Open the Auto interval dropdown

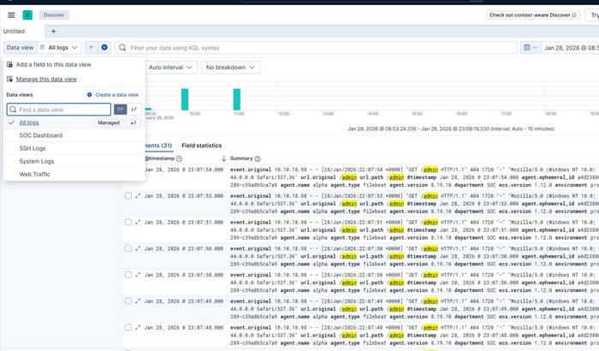[170, 68]
